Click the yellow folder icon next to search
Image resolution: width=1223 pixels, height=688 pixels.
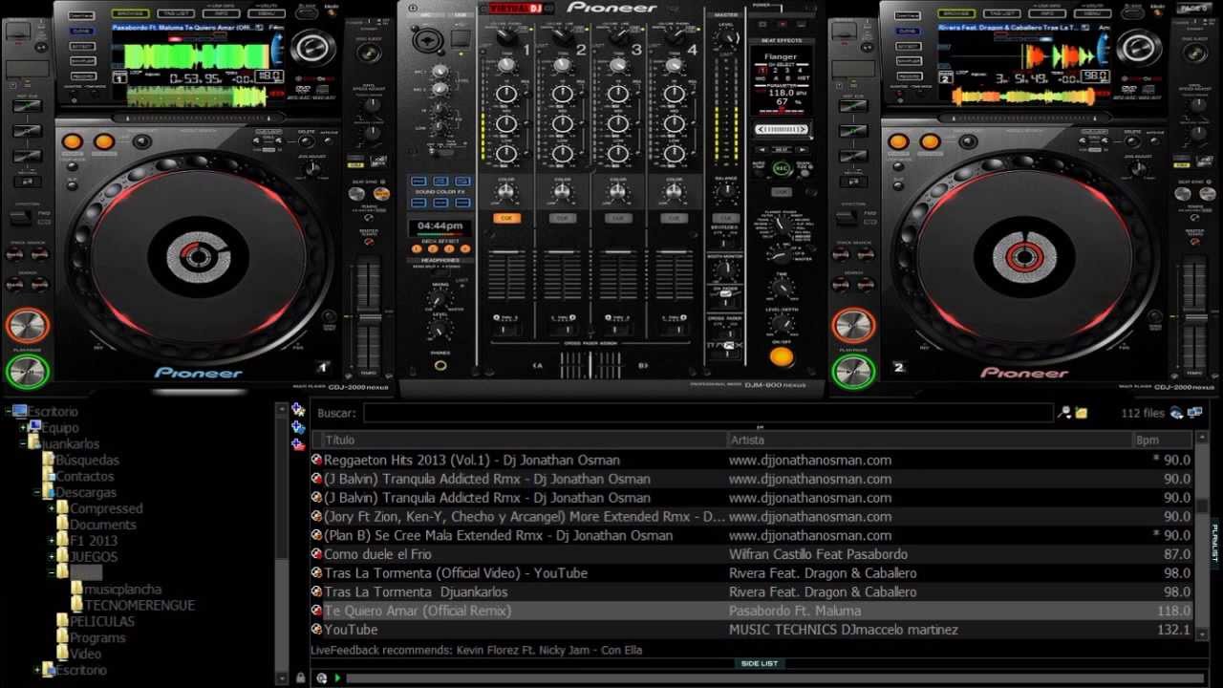click(1082, 413)
